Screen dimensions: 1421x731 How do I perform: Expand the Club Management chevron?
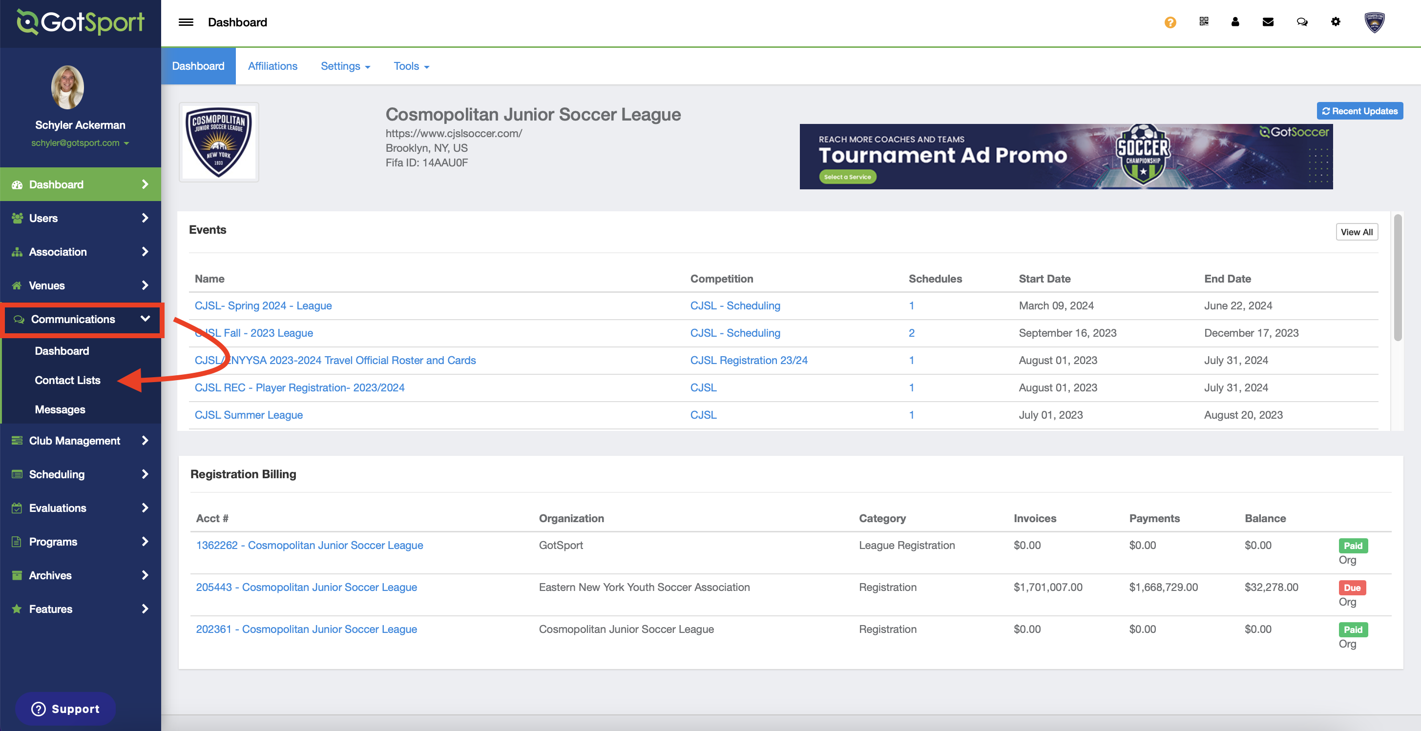click(x=145, y=440)
